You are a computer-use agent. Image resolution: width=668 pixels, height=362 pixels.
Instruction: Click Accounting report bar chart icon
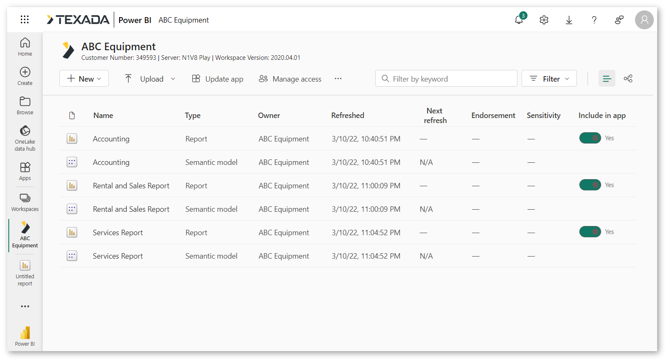pos(72,139)
